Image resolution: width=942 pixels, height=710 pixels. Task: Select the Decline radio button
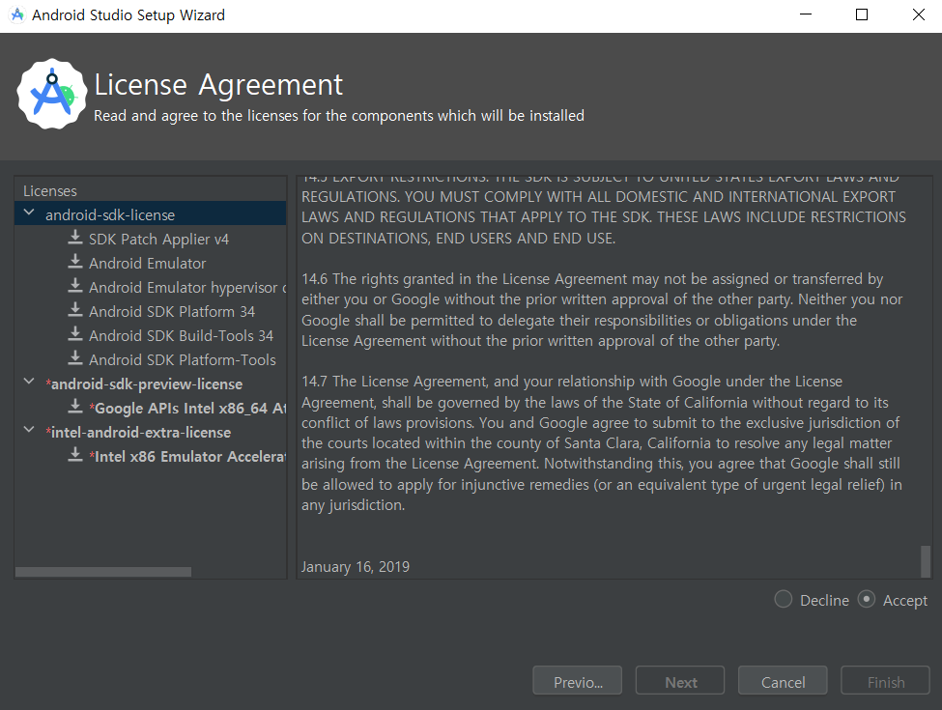(x=784, y=600)
